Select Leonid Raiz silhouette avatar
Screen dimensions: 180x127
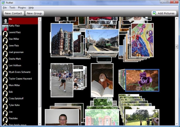click(x=5, y=34)
